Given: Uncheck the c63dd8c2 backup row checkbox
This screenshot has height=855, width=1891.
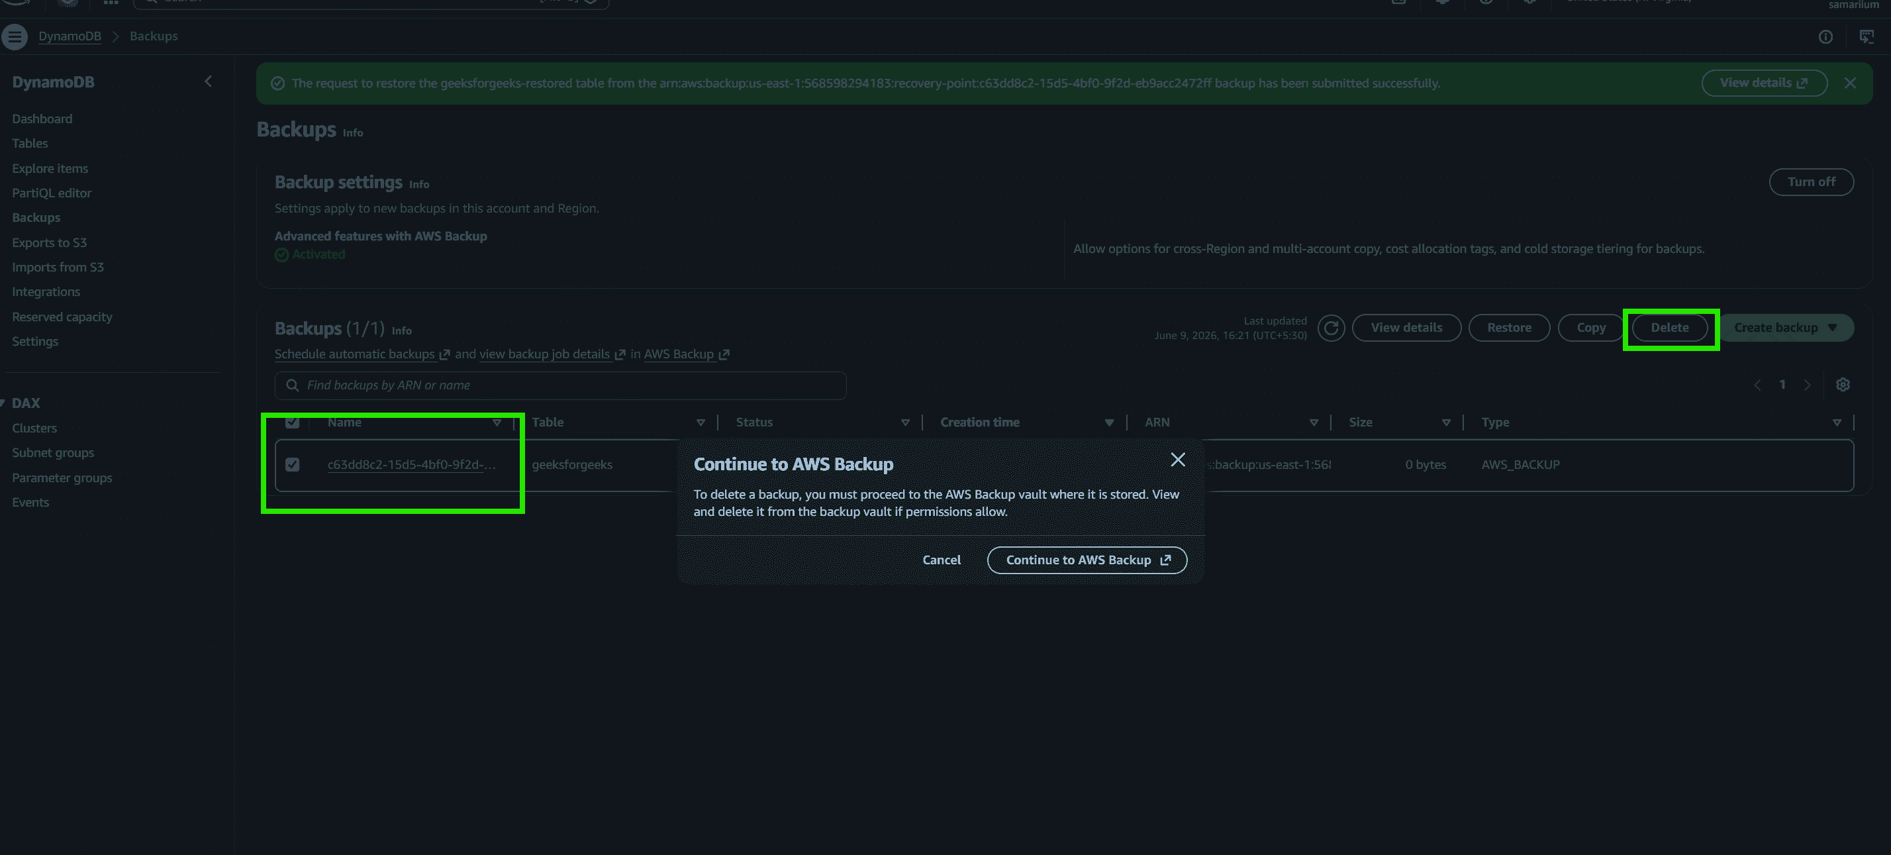Looking at the screenshot, I should (x=292, y=464).
